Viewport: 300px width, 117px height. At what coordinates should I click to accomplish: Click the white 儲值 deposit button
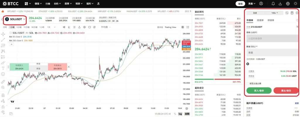point(240,3)
